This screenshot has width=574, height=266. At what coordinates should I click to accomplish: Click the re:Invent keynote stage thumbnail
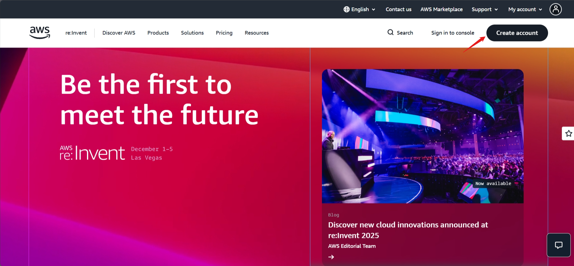(x=423, y=136)
